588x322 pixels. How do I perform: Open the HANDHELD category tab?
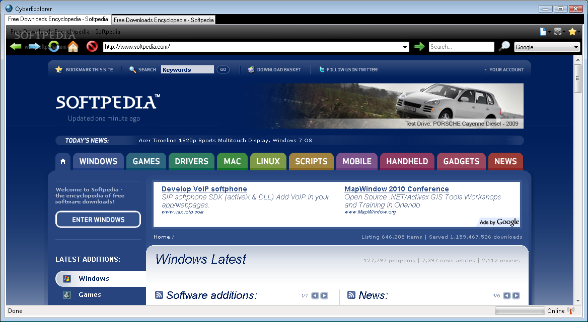[407, 161]
